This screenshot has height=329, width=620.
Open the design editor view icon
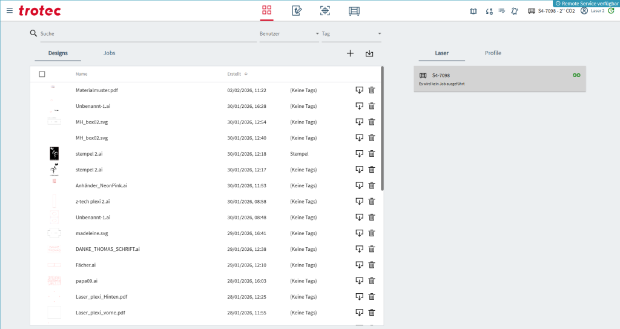297,10
